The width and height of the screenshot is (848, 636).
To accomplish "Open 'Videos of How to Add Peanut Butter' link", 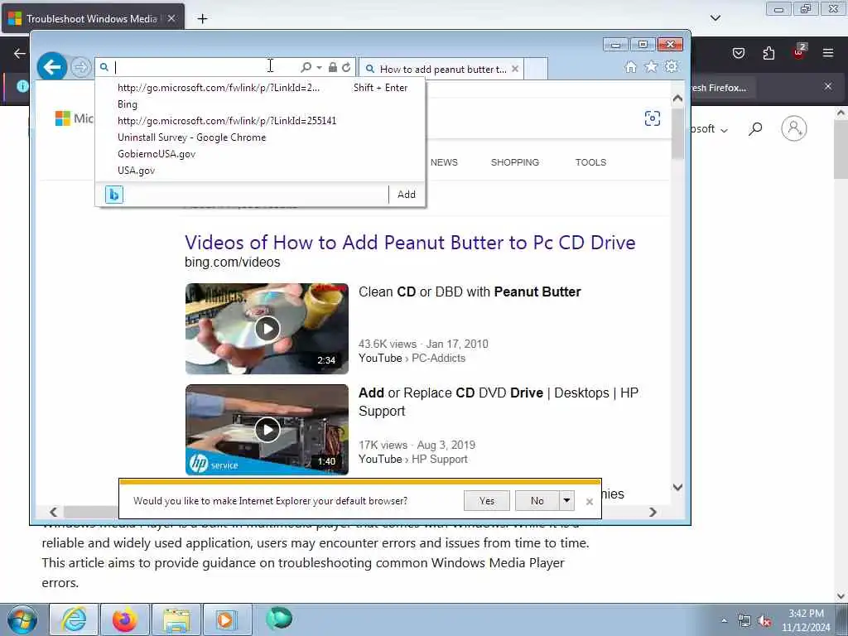I will pos(410,243).
